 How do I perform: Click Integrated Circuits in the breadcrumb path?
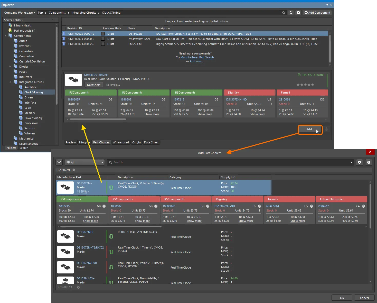[x=84, y=13]
